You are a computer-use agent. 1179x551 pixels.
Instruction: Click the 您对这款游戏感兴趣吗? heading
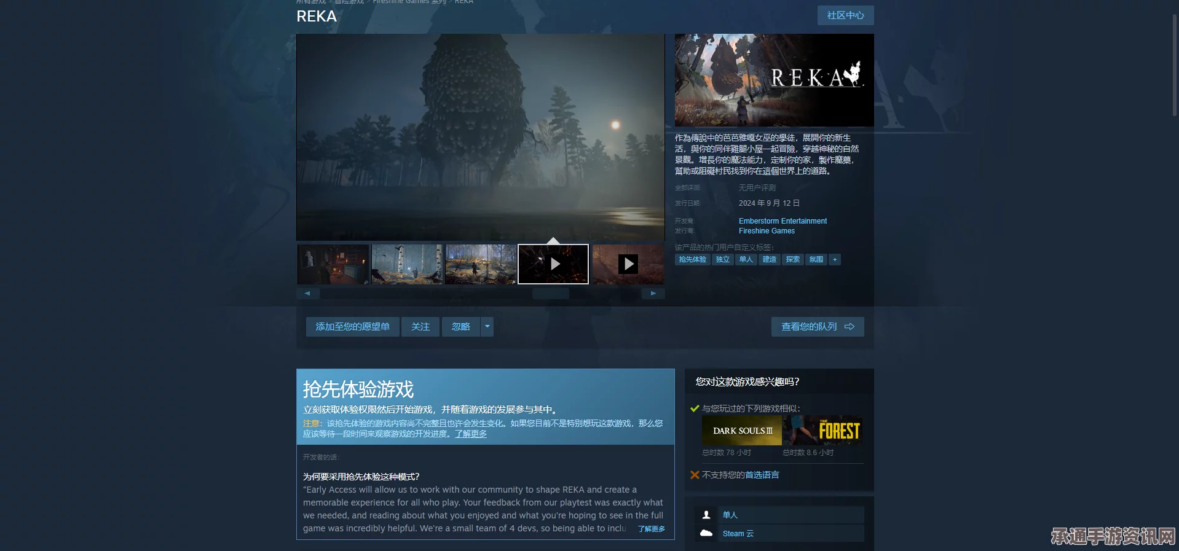(x=747, y=381)
